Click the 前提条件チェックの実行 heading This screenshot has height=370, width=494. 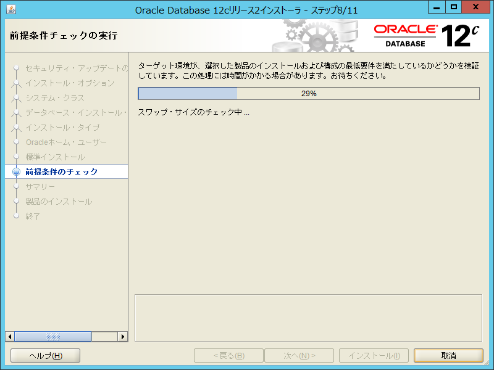tap(64, 36)
